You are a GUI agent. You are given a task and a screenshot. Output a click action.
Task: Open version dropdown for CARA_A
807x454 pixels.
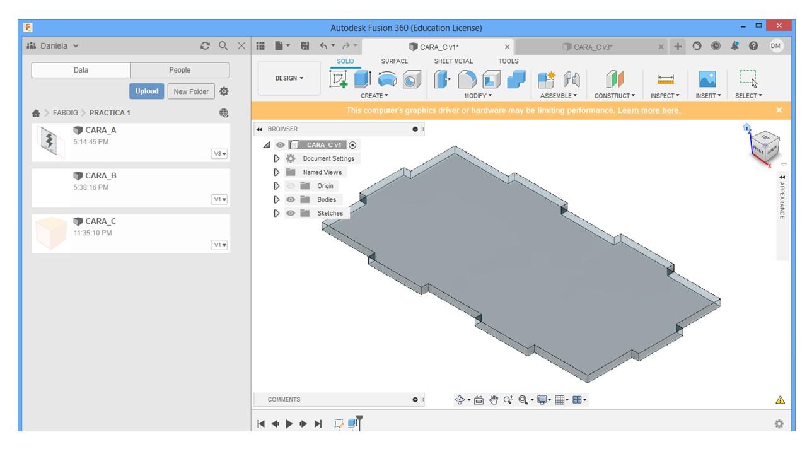point(219,154)
